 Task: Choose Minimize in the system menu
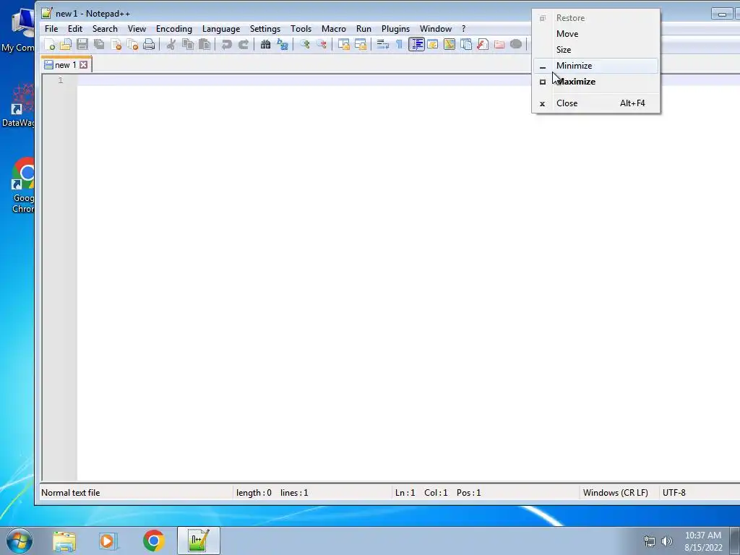595,66
